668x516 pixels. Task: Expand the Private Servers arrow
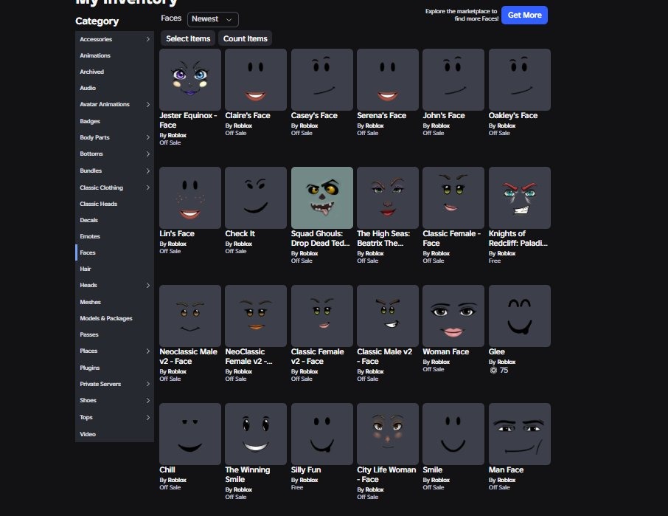(147, 384)
